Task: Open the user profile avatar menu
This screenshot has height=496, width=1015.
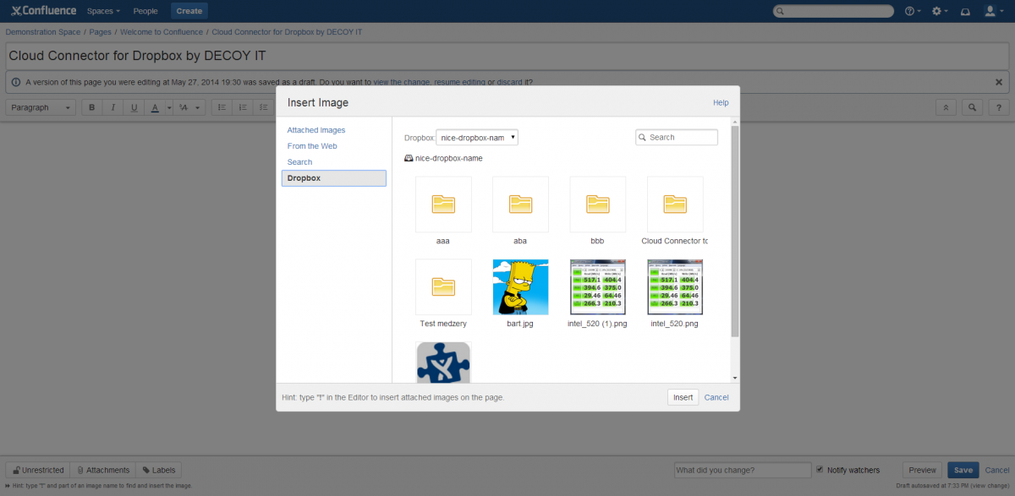Action: point(992,11)
